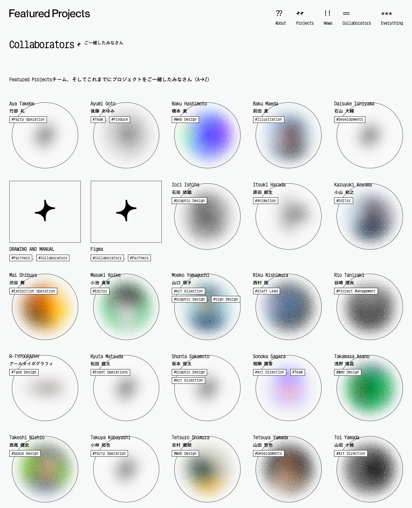
Task: Click the #Produce tag under Ayumi Goto
Action: 120,119
